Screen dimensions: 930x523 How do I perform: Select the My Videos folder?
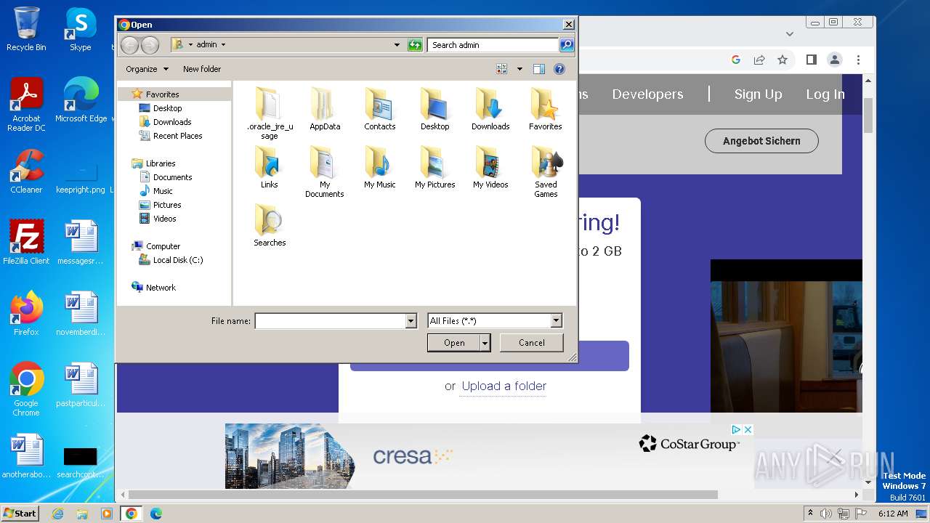[490, 167]
